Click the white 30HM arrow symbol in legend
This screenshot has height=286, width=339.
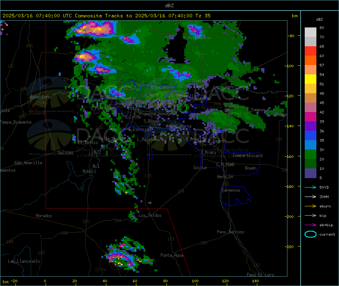click(x=310, y=197)
